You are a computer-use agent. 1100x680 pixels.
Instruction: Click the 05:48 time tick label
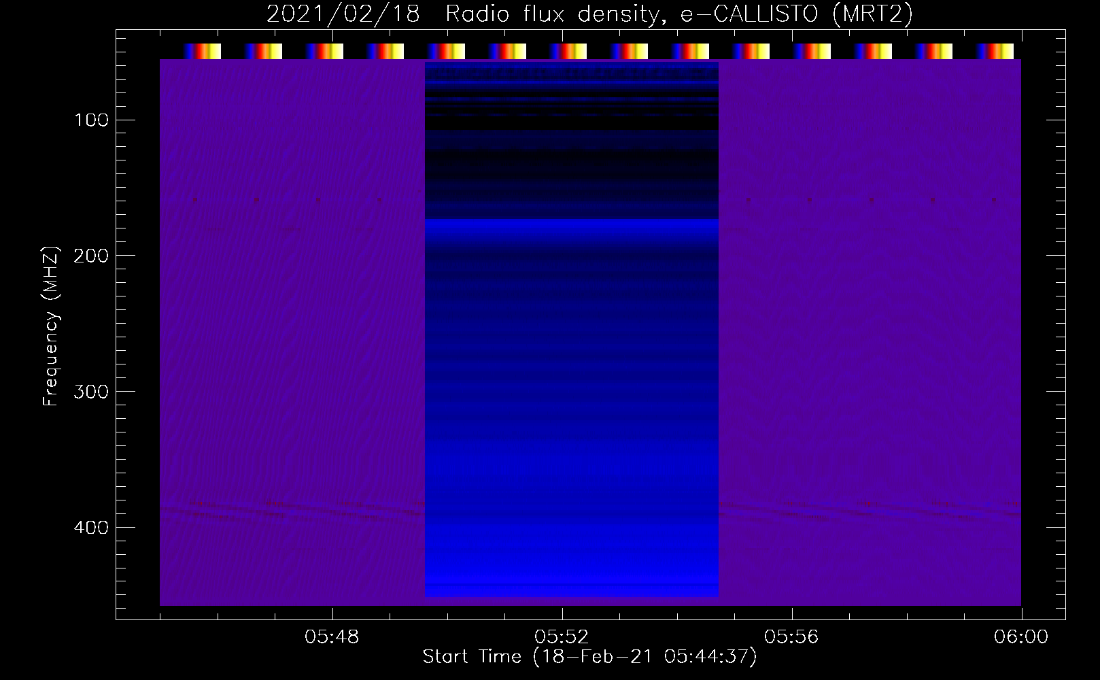point(332,637)
